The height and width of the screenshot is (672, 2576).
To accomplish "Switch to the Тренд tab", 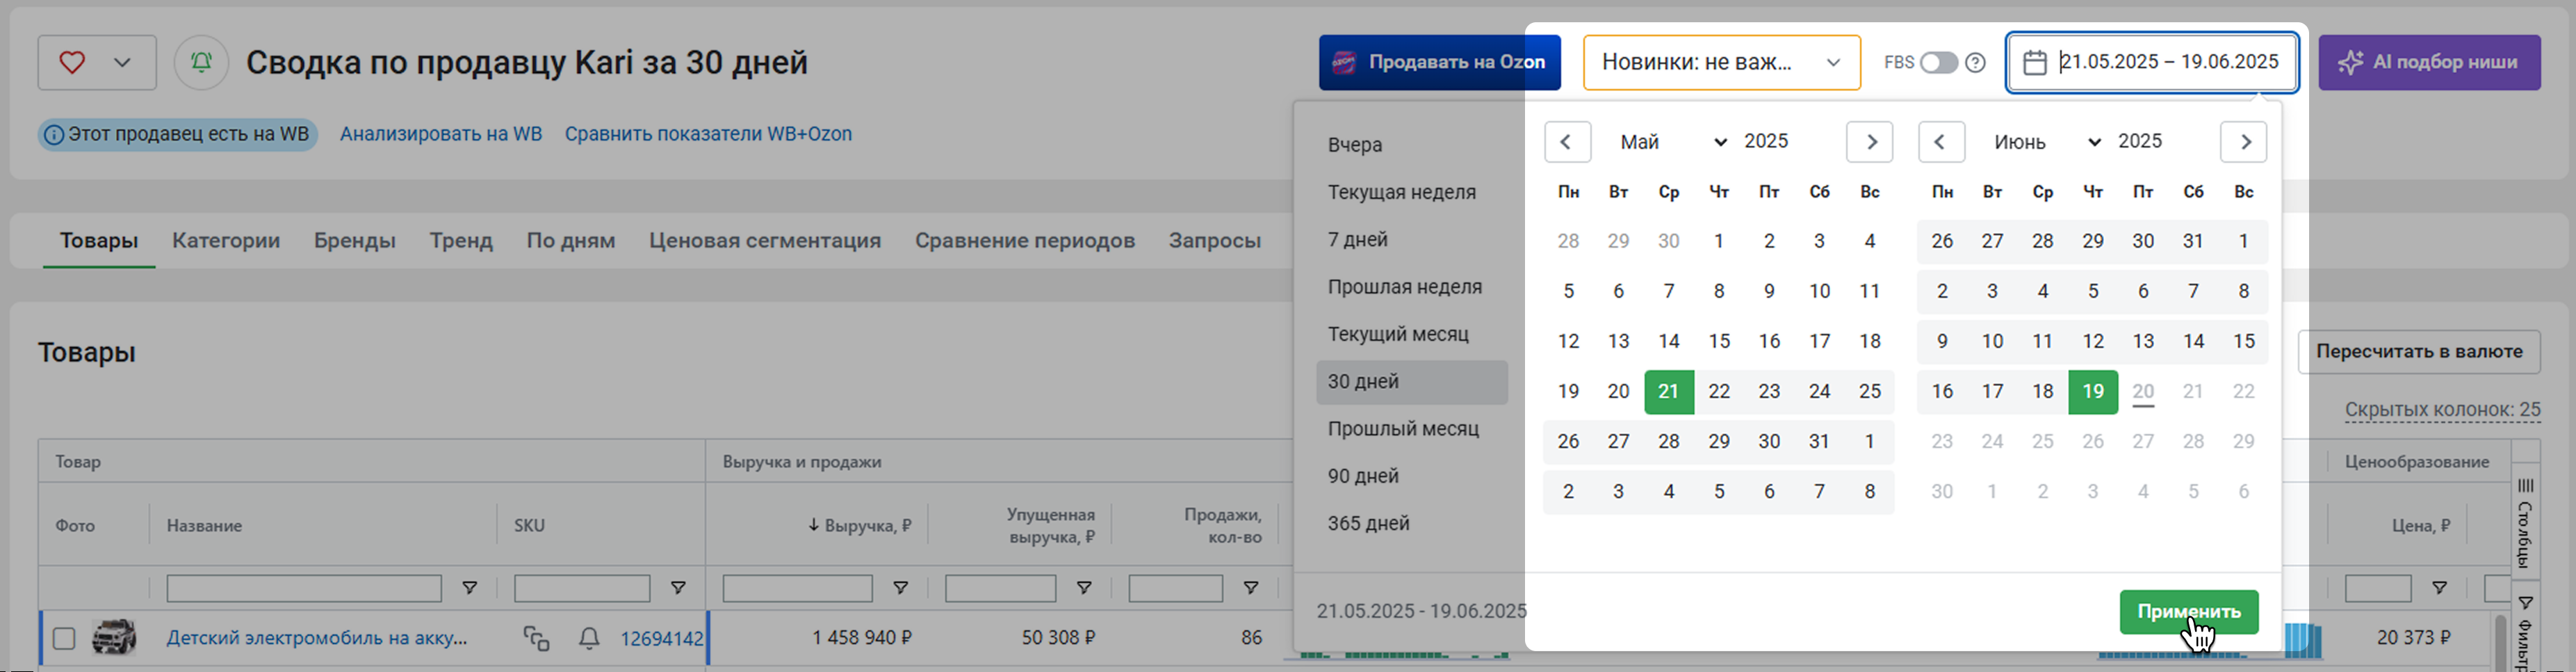I will click(x=461, y=241).
